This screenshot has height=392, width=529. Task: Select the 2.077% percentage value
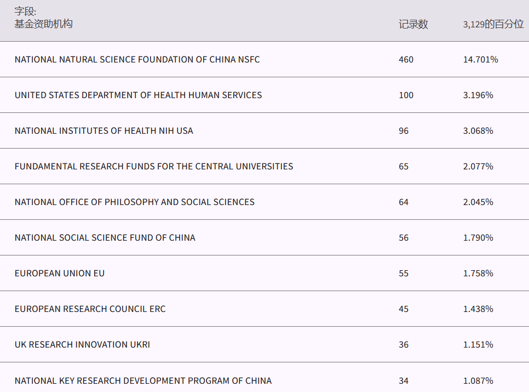point(478,166)
